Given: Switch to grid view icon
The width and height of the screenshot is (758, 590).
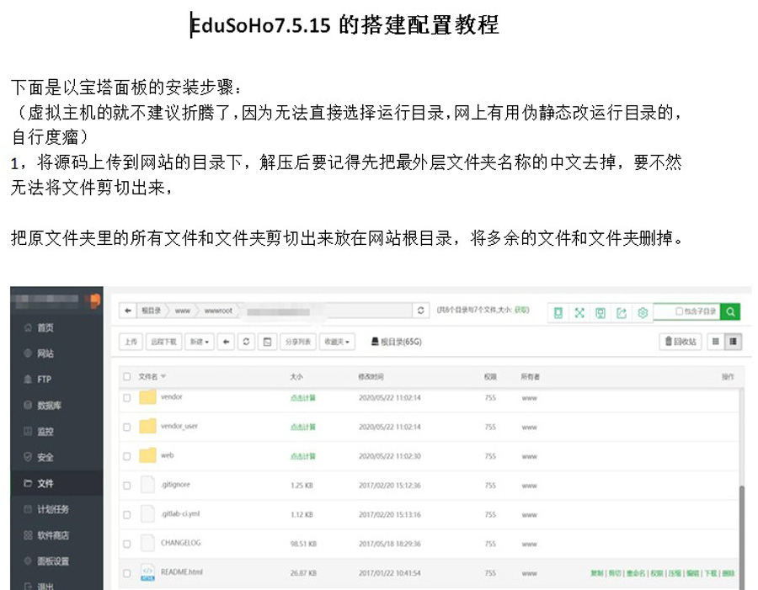Looking at the screenshot, I should [x=716, y=342].
